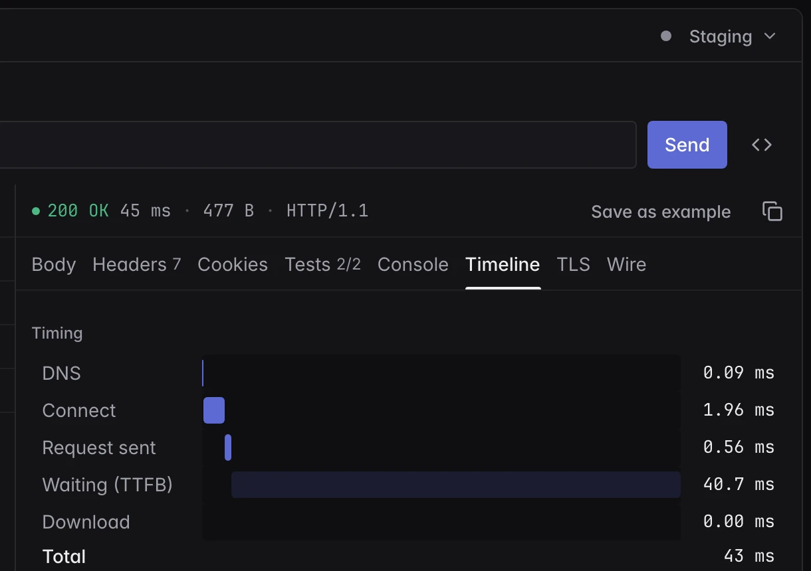The height and width of the screenshot is (571, 811).
Task: Click the 1.96 ms value
Action: [x=739, y=410]
